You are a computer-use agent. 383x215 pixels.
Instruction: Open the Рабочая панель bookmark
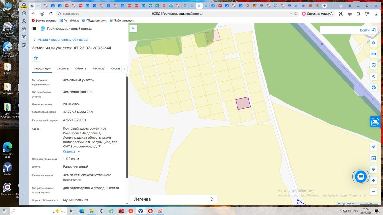point(122,20)
